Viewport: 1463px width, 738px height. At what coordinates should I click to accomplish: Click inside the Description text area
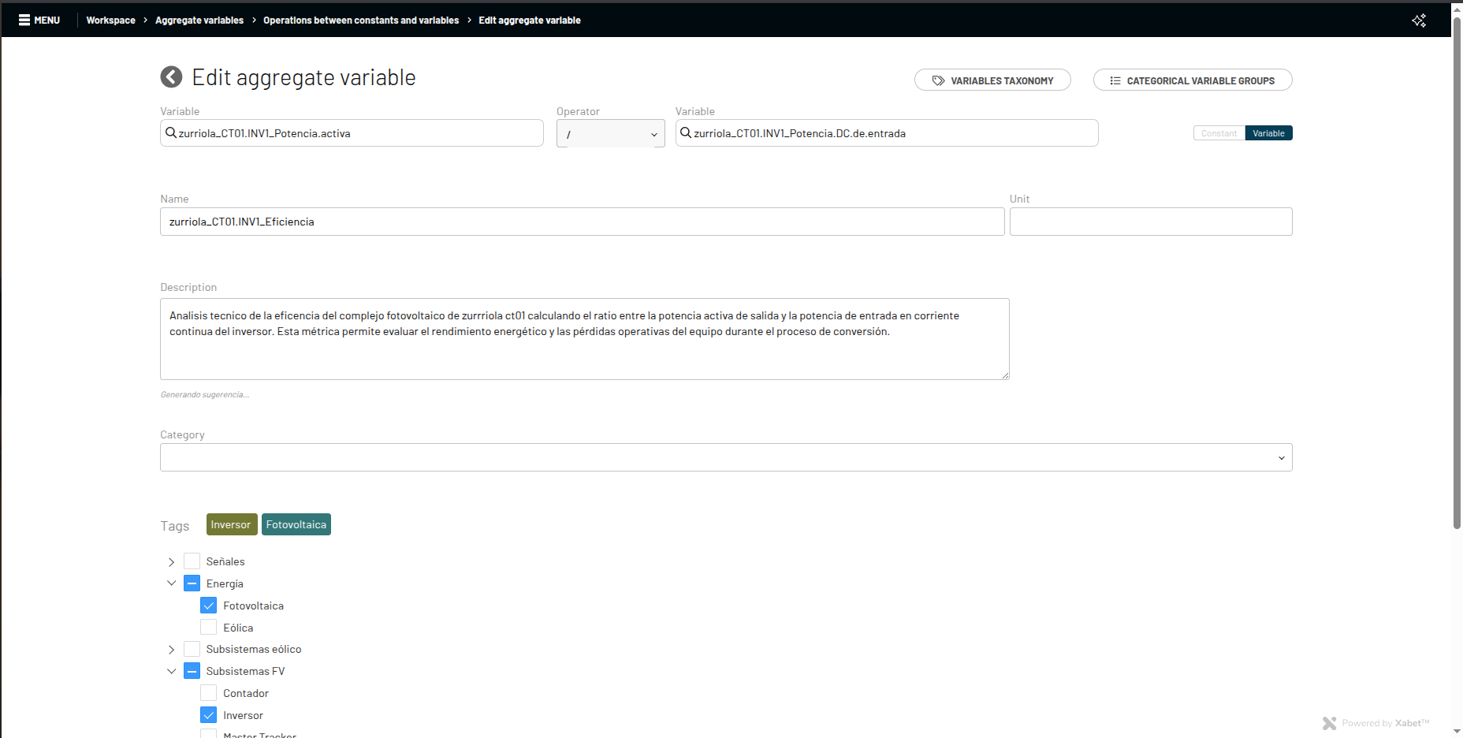(584, 339)
